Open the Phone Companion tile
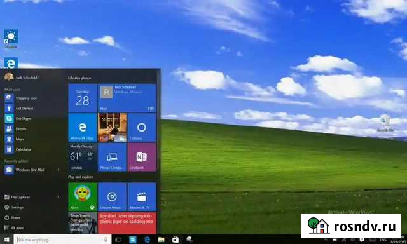Viewport: 407px width, 244px height. 112,157
